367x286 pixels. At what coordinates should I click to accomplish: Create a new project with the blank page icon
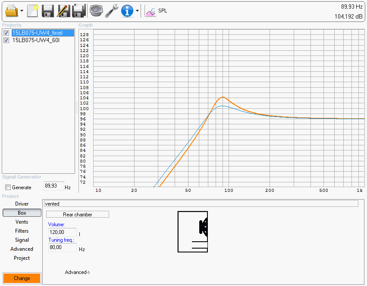[x=33, y=10]
